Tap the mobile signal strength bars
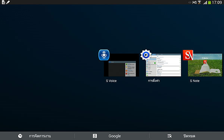Image resolution: width=224 pixels, height=140 pixels. [205, 3]
